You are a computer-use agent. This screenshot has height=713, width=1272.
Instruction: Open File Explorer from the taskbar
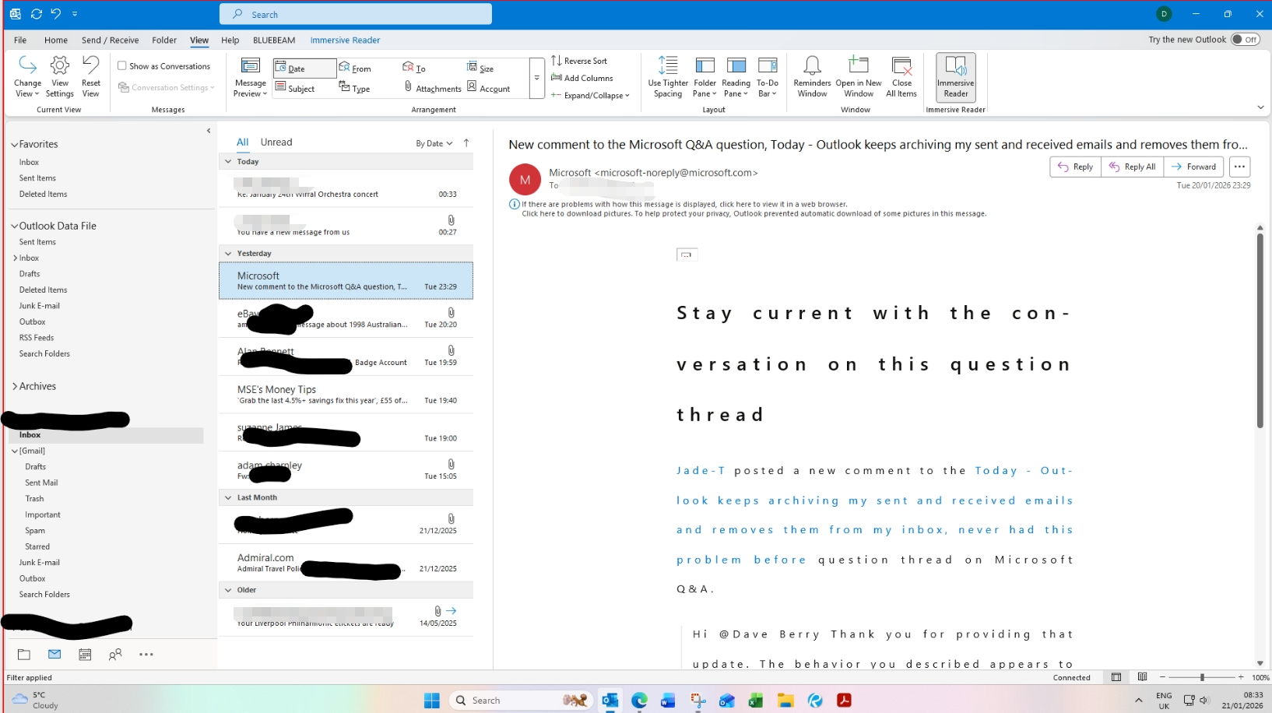[785, 701]
